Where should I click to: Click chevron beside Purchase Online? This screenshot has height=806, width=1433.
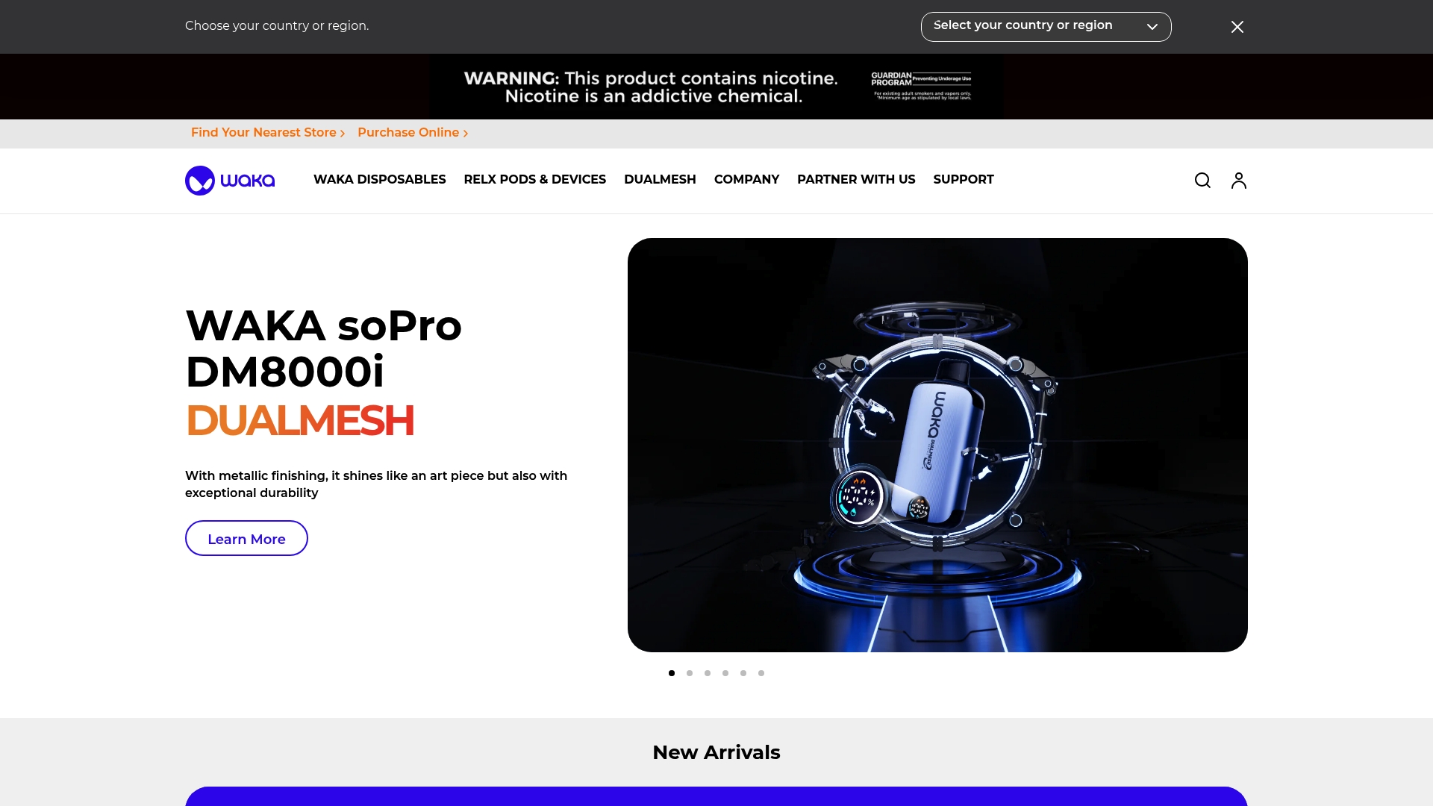(x=466, y=134)
